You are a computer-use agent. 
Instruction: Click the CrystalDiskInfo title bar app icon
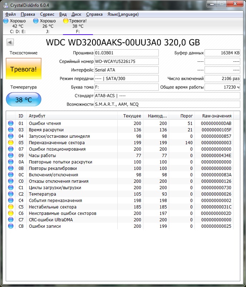(x=6, y=5)
